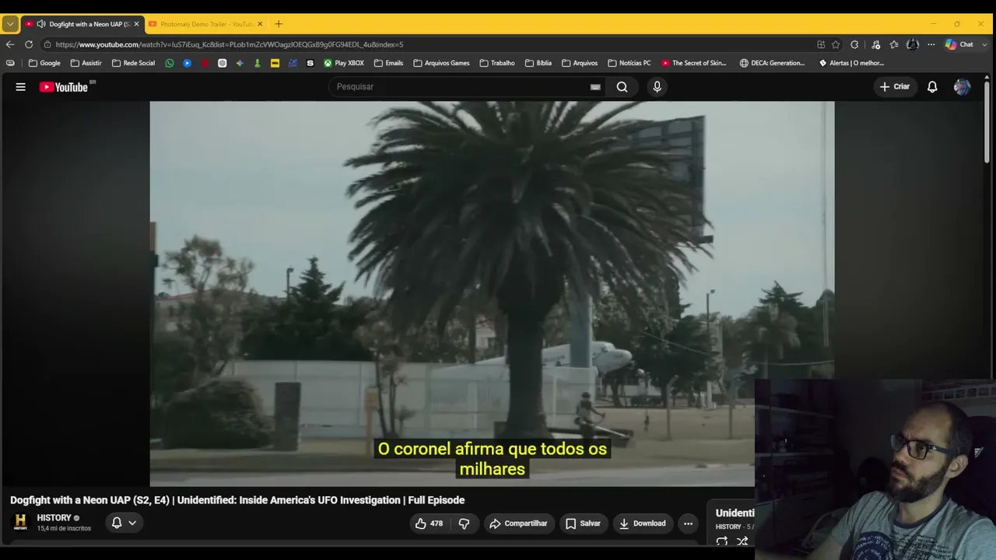Open the Notícias PC bookmarks folder
996x560 pixels.
click(630, 63)
